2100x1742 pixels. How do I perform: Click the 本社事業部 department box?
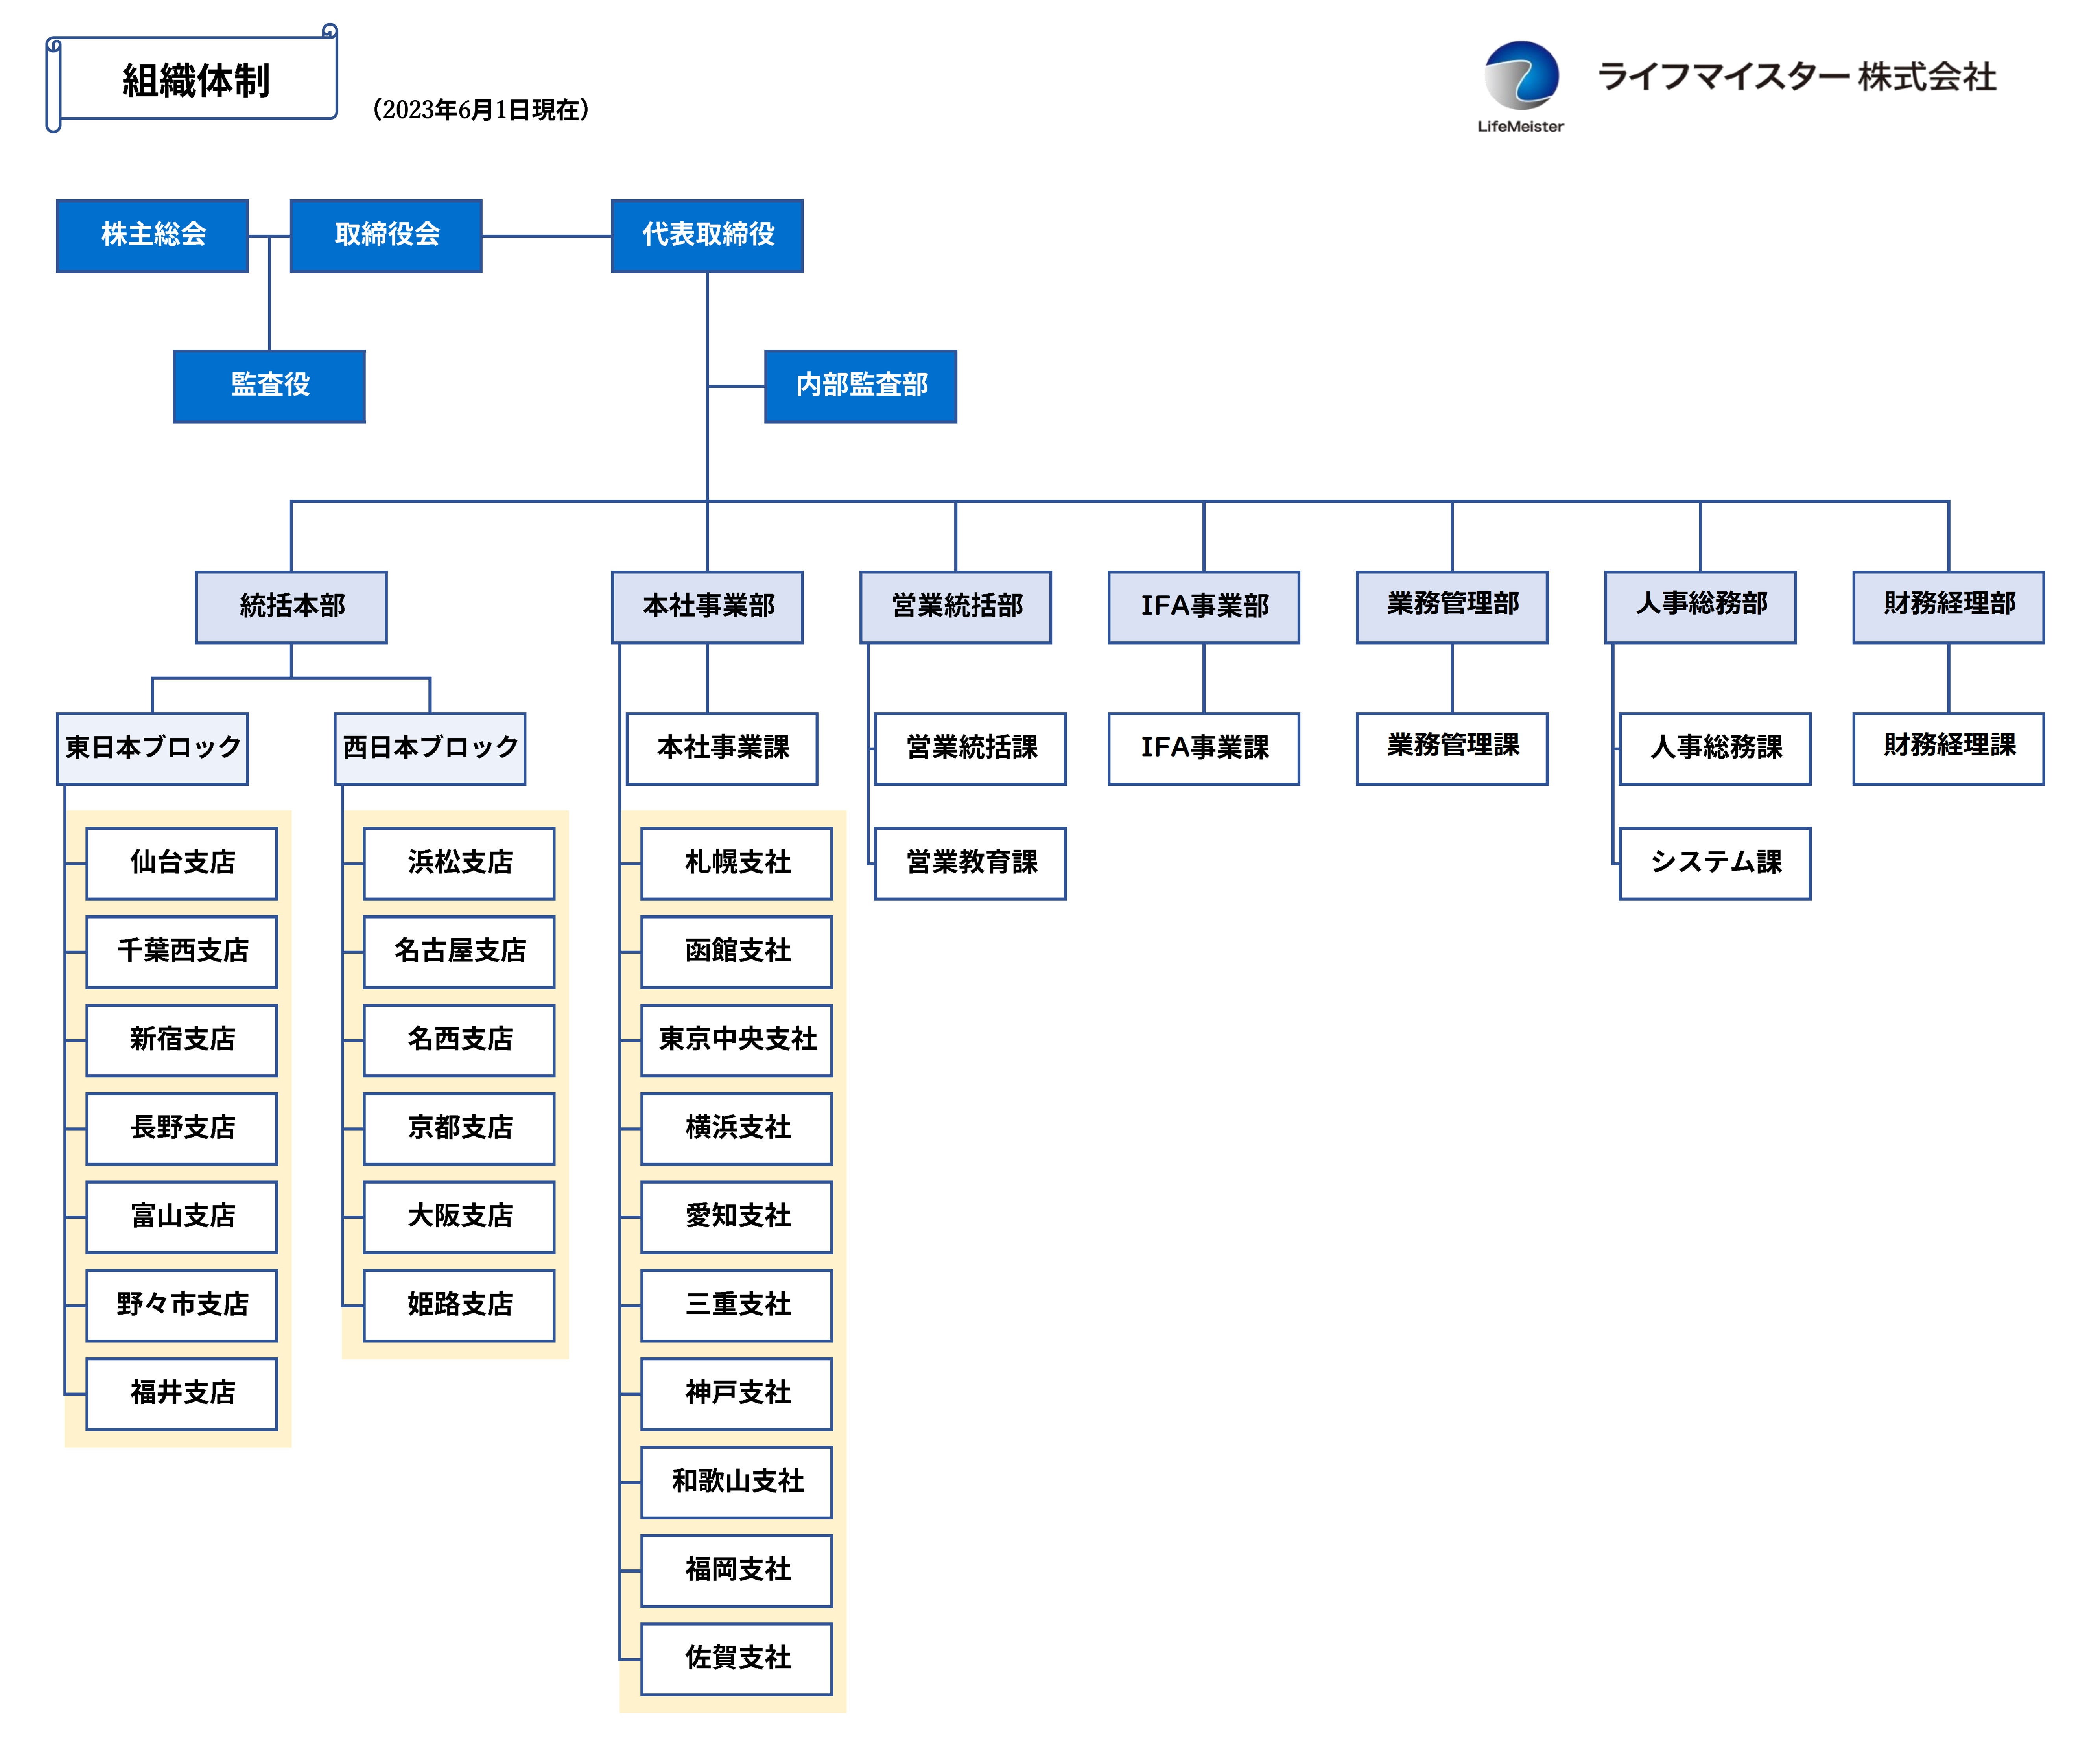pyautogui.click(x=707, y=607)
